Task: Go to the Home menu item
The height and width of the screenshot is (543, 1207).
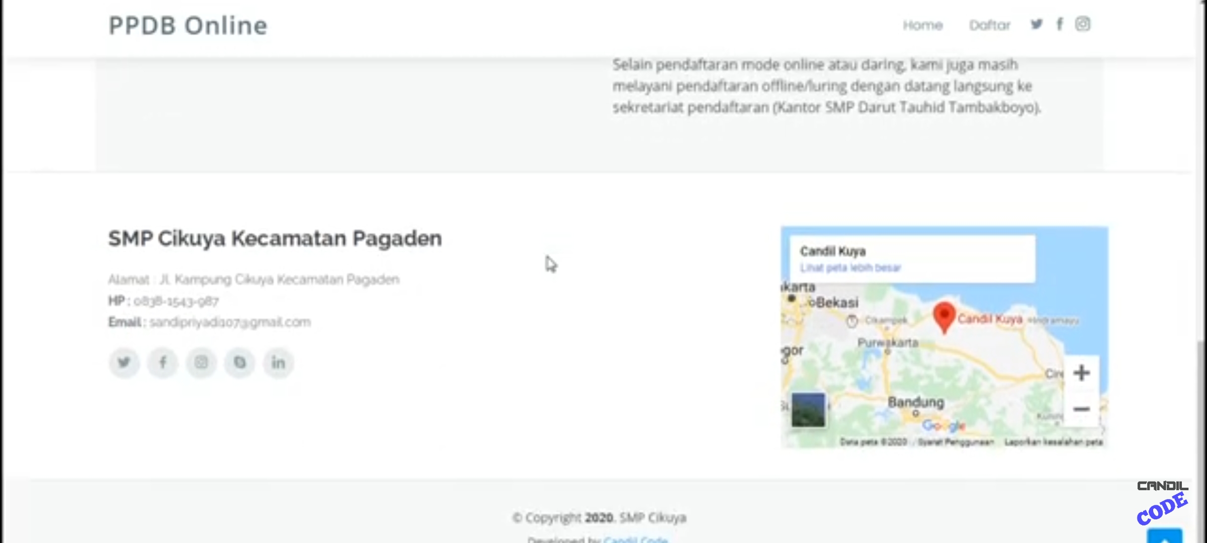Action: click(922, 25)
